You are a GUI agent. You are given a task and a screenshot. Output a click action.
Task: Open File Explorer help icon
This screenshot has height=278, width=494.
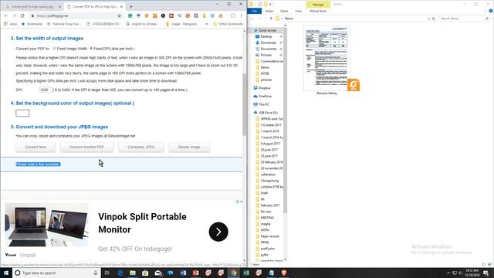point(491,11)
